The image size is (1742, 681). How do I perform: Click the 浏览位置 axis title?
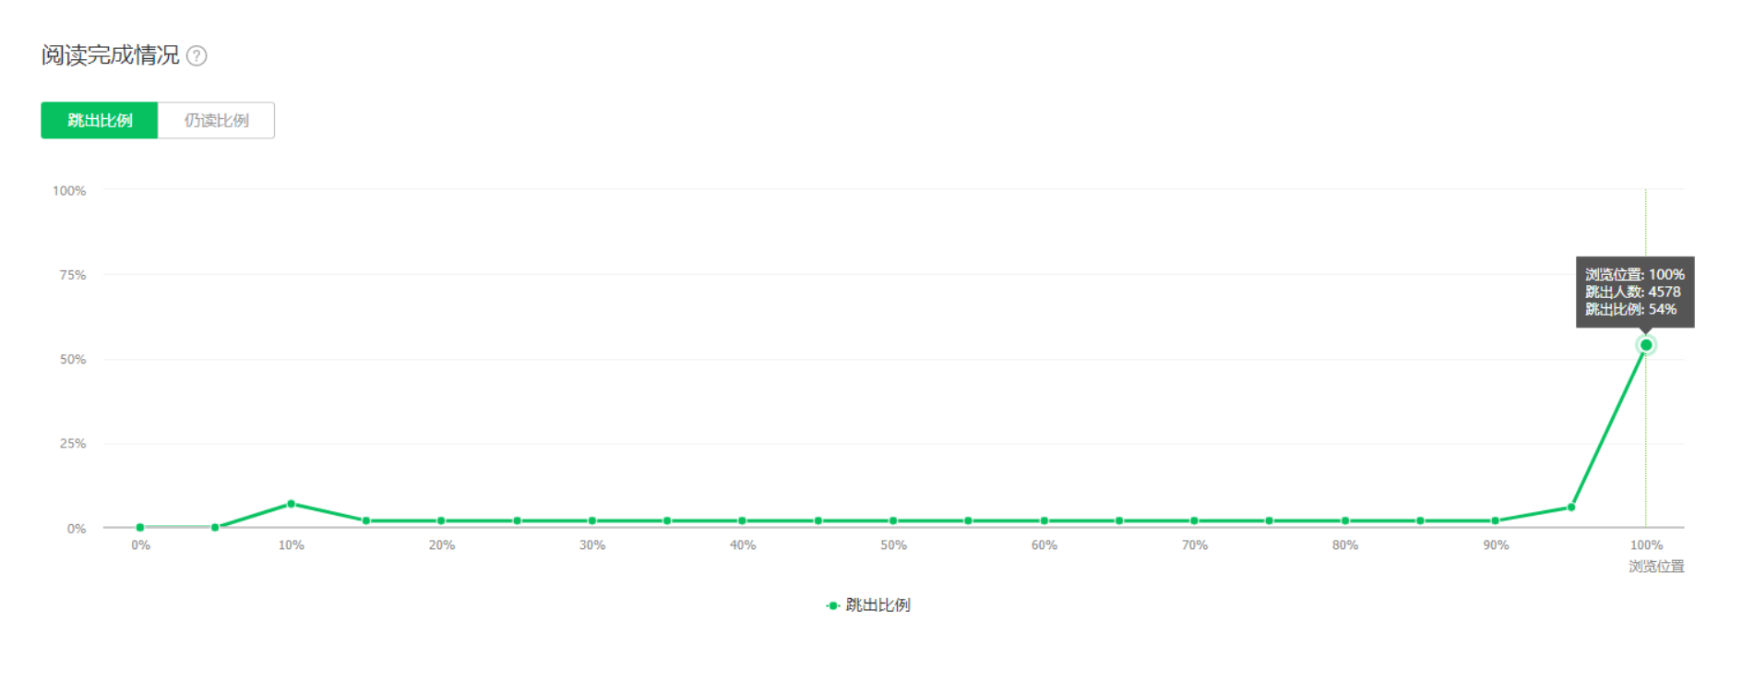pyautogui.click(x=1656, y=567)
